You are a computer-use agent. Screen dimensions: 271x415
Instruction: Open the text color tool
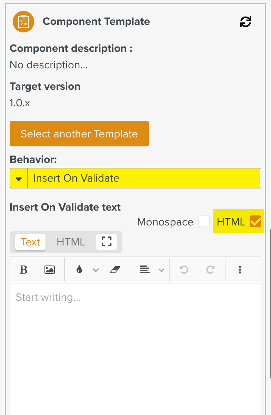(x=78, y=270)
